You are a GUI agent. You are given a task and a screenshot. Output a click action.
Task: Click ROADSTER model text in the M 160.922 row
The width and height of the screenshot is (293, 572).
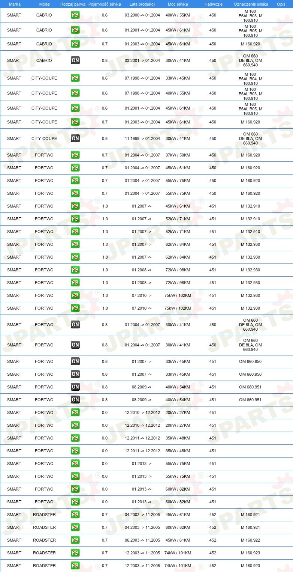click(44, 540)
